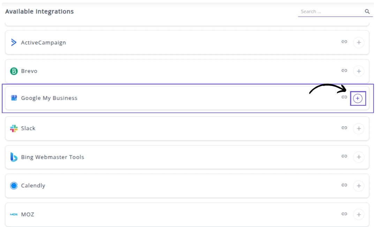
Task: Open the Slack integration row
Action: coord(28,129)
